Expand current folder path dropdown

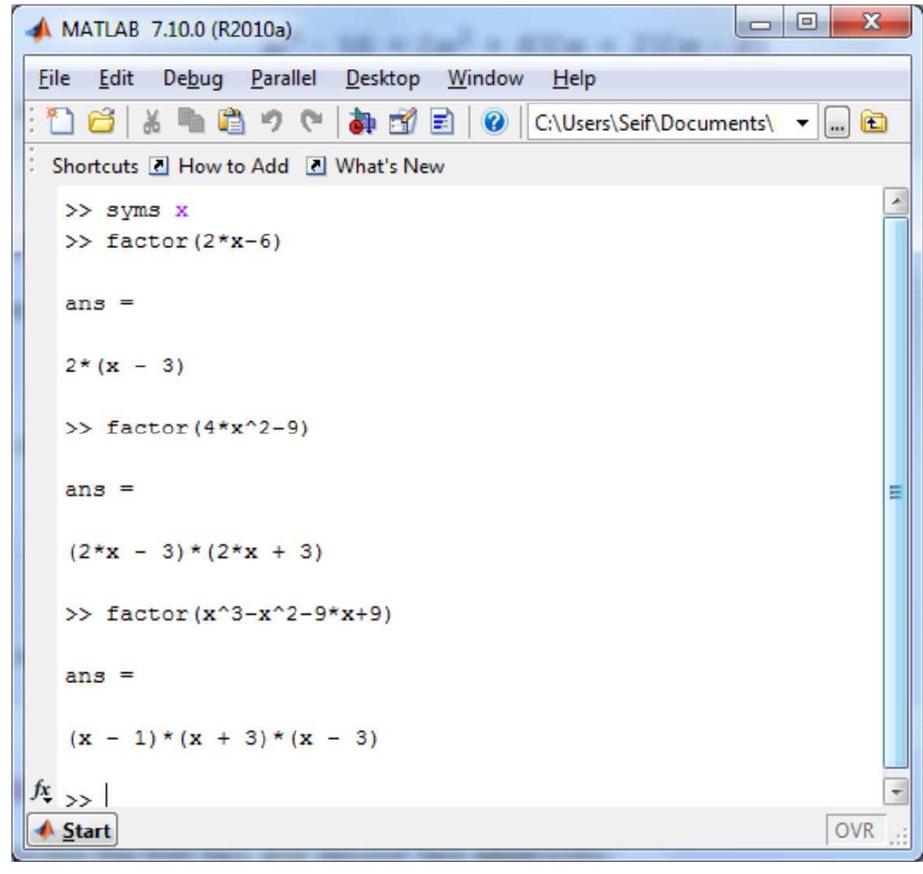(x=802, y=123)
